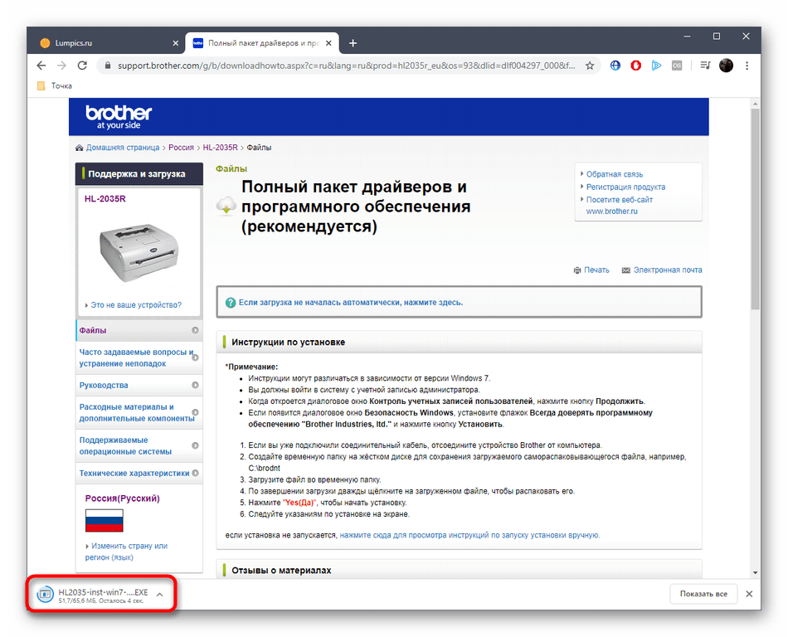Click the cloud download icon by the heading
Viewport: 788px width, 637px height.
(x=226, y=206)
